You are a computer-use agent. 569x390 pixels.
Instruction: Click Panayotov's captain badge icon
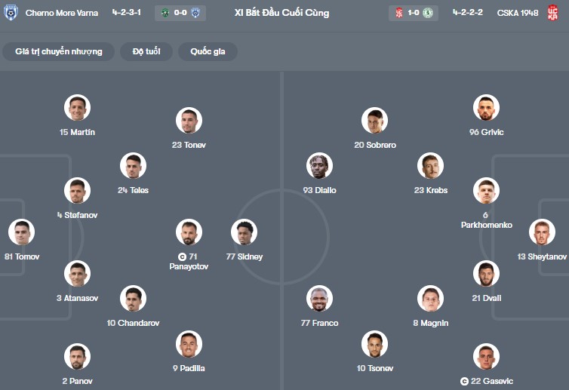pos(182,256)
